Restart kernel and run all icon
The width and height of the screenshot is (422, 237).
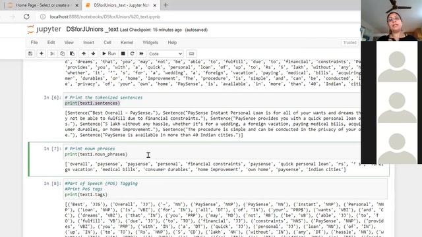141,54
